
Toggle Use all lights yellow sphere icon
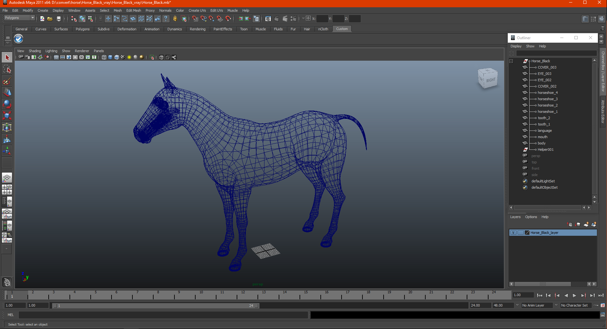click(129, 57)
